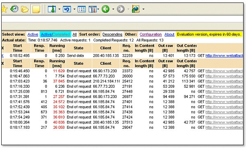Click the window icon with blue undo arrow
246x148 pixels.
(67, 9)
